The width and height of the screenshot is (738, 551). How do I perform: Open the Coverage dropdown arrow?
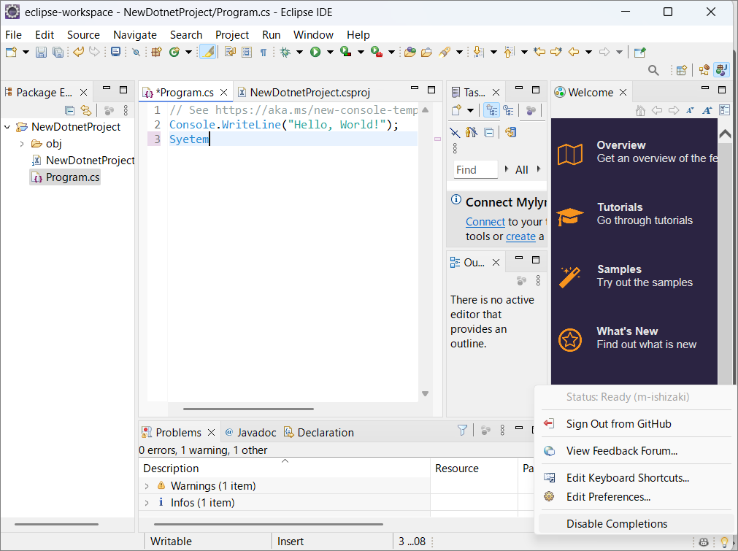(x=361, y=53)
